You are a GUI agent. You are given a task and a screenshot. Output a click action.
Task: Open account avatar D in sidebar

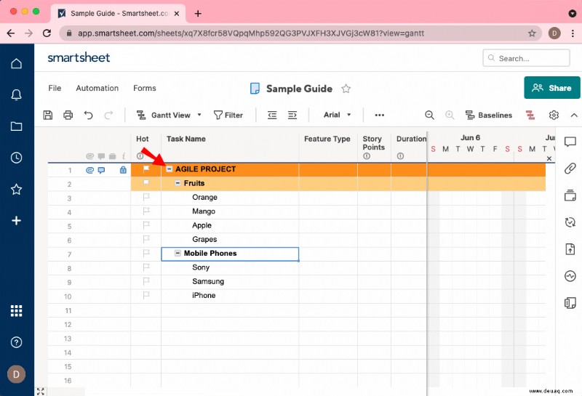point(16,374)
